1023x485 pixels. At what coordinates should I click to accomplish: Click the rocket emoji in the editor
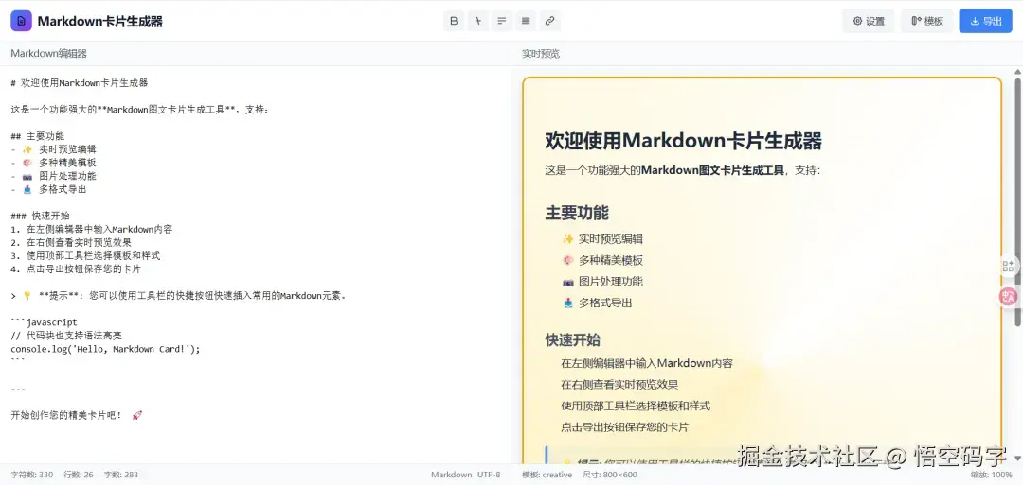tap(137, 415)
